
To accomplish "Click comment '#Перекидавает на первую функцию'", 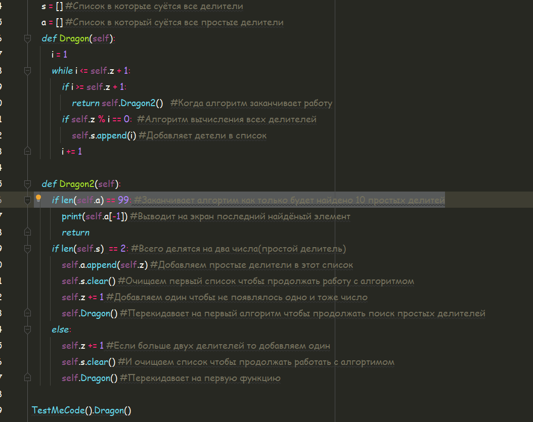I will (x=200, y=378).
